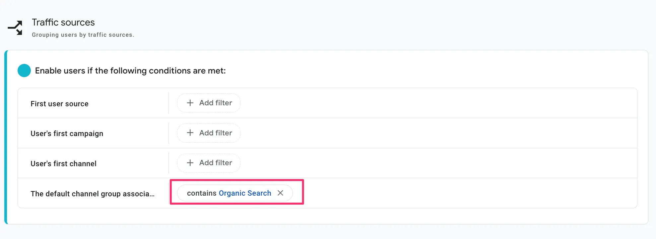This screenshot has width=656, height=239.
Task: Click the blue Organic Search value text
Action: (x=245, y=193)
